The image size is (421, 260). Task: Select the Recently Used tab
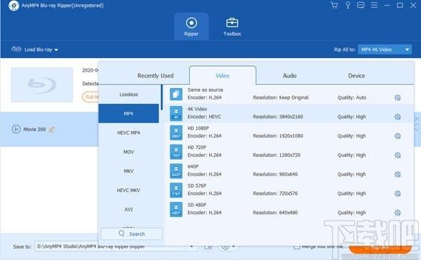coord(155,76)
